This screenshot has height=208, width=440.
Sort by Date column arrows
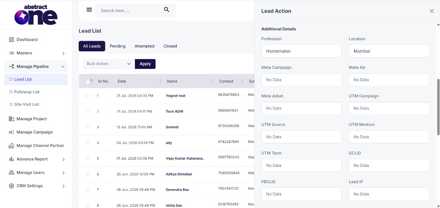pos(160,81)
